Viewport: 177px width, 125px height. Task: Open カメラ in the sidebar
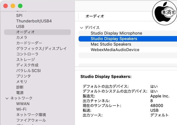(22, 38)
